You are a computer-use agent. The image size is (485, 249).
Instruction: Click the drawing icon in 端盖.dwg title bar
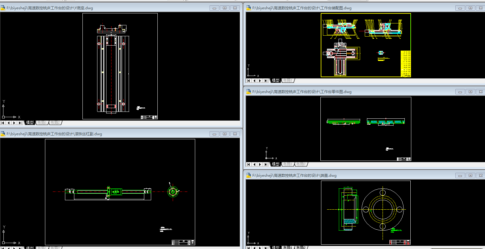[x=249, y=176]
